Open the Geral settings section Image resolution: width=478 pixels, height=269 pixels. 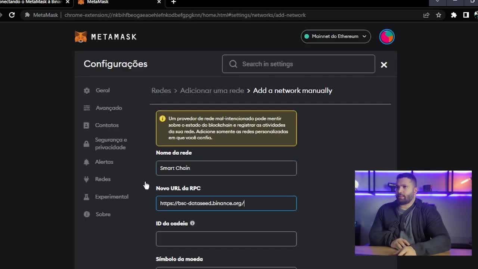coord(103,90)
